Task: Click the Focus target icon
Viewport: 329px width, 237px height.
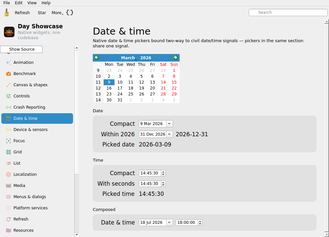Action: tap(9, 141)
